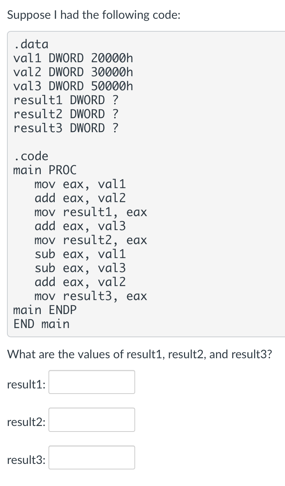The image size is (285, 486).
Task: Click inside the result2 input field
Action: click(91, 420)
